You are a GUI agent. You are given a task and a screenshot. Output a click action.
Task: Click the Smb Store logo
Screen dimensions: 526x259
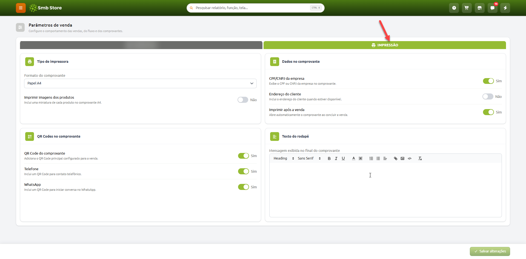[x=45, y=8]
